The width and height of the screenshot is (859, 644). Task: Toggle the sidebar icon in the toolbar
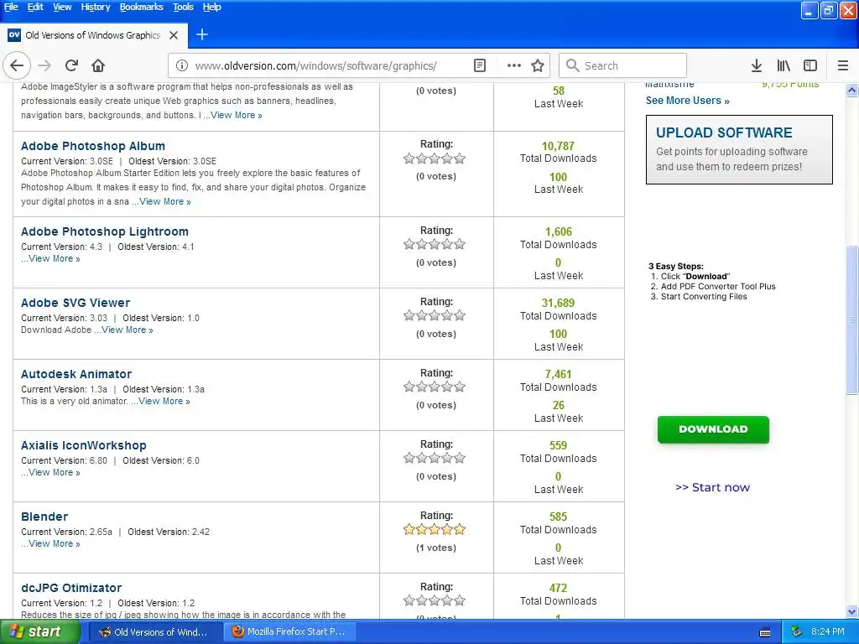coord(810,65)
